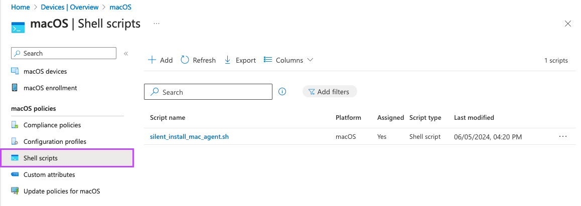Add a new shell script
The width and height of the screenshot is (581, 206).
pyautogui.click(x=160, y=60)
